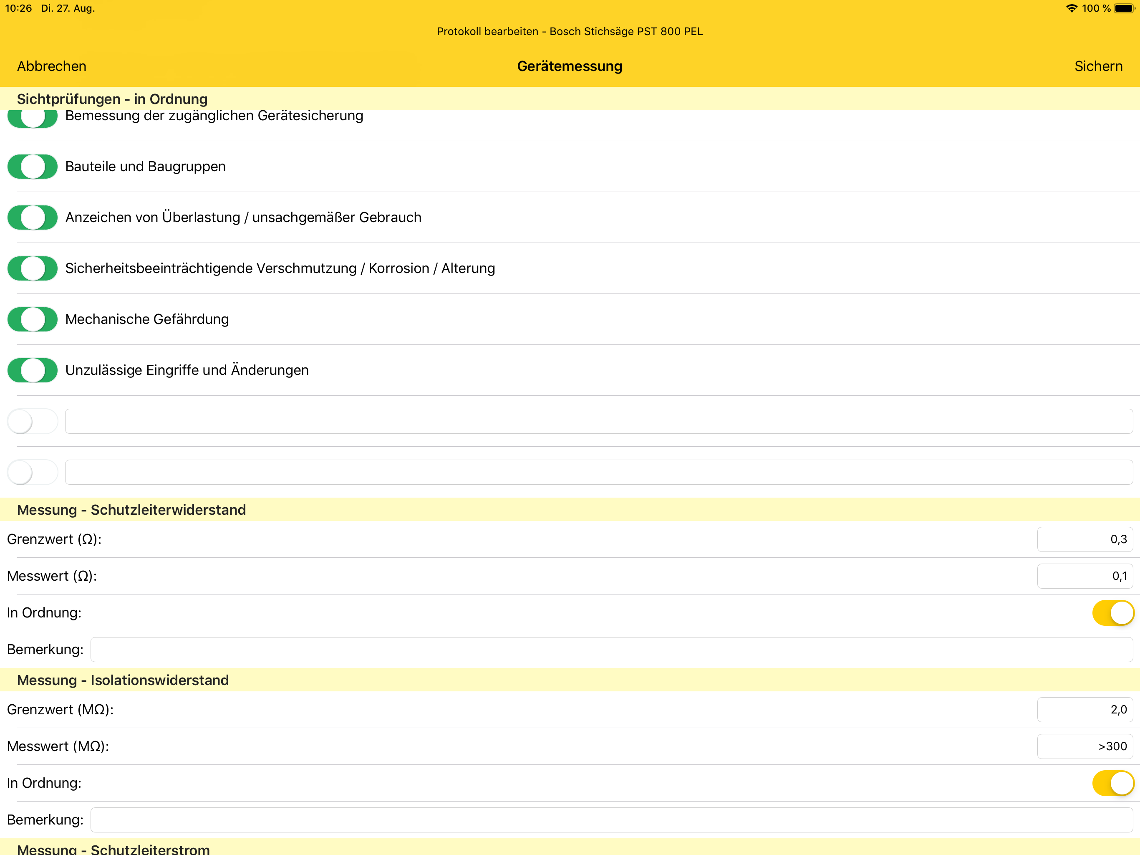Toggle In Ordnung for Schutzleiterwiderstand
Image resolution: width=1140 pixels, height=855 pixels.
pos(1113,612)
